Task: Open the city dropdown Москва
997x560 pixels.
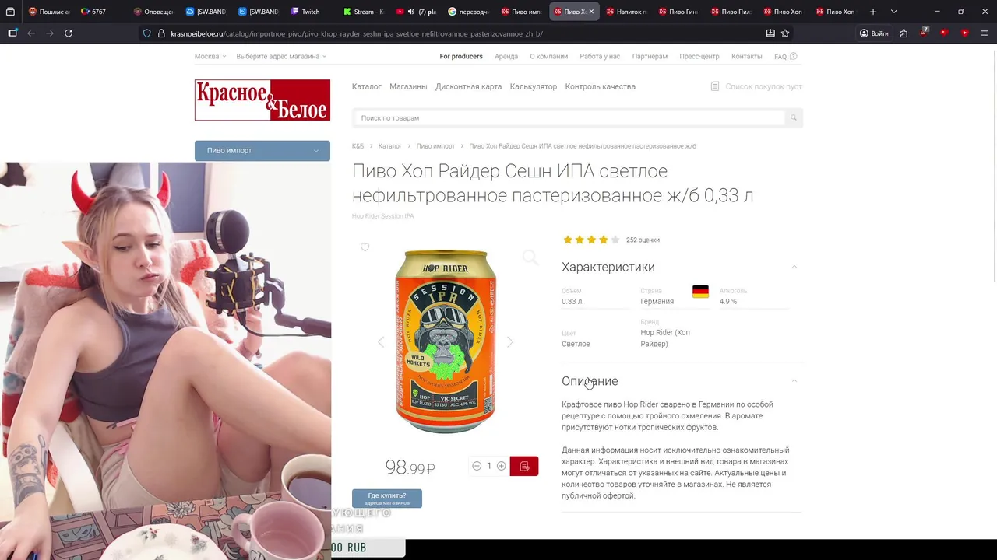Action: click(210, 56)
